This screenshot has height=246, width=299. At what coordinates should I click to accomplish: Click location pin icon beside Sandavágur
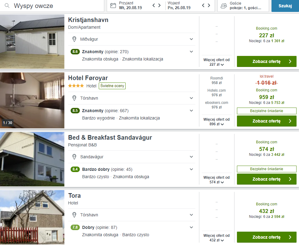pyautogui.click(x=74, y=157)
